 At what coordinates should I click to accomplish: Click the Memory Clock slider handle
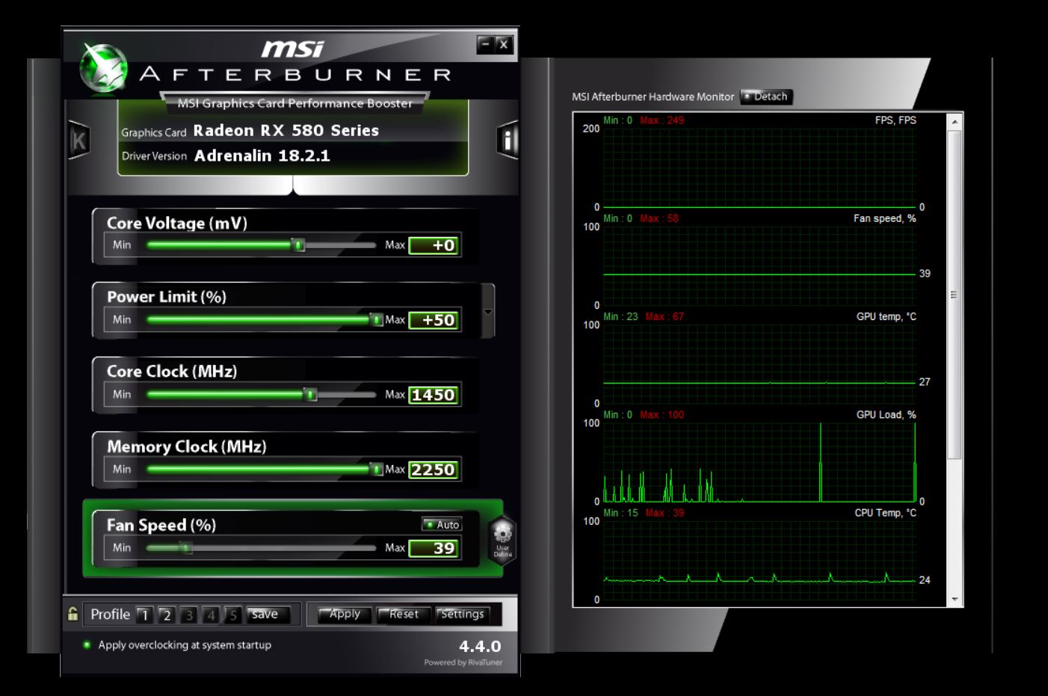377,469
